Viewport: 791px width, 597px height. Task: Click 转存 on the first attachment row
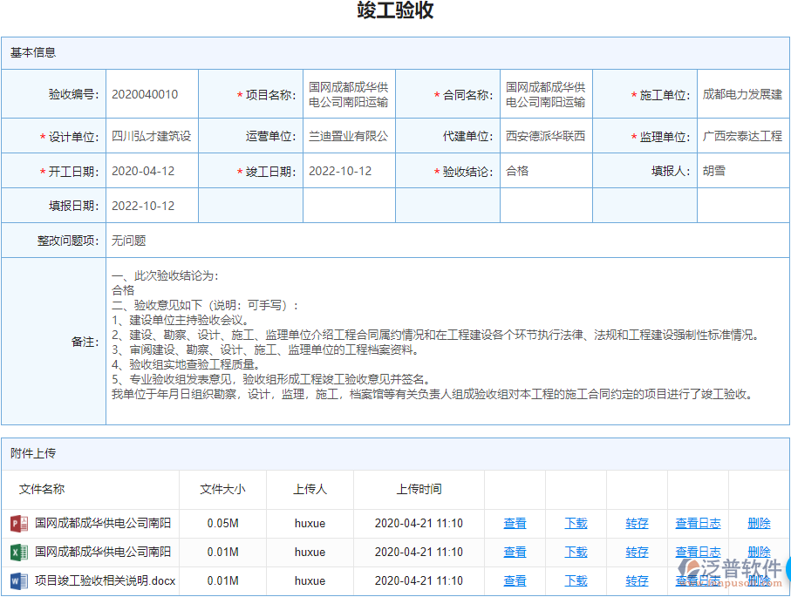(636, 523)
